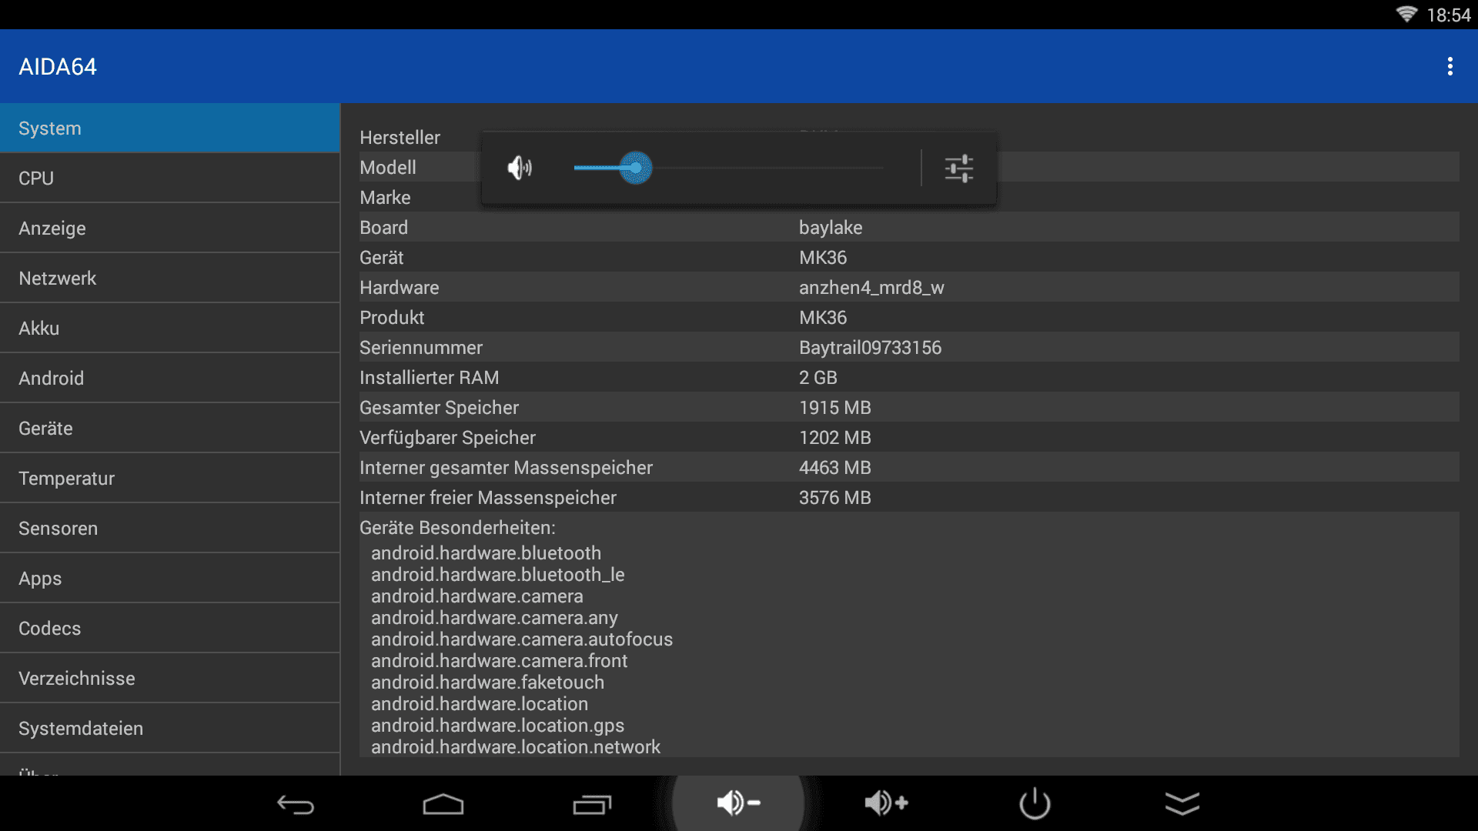Open the Anzeige section
The height and width of the screenshot is (831, 1478).
170,228
